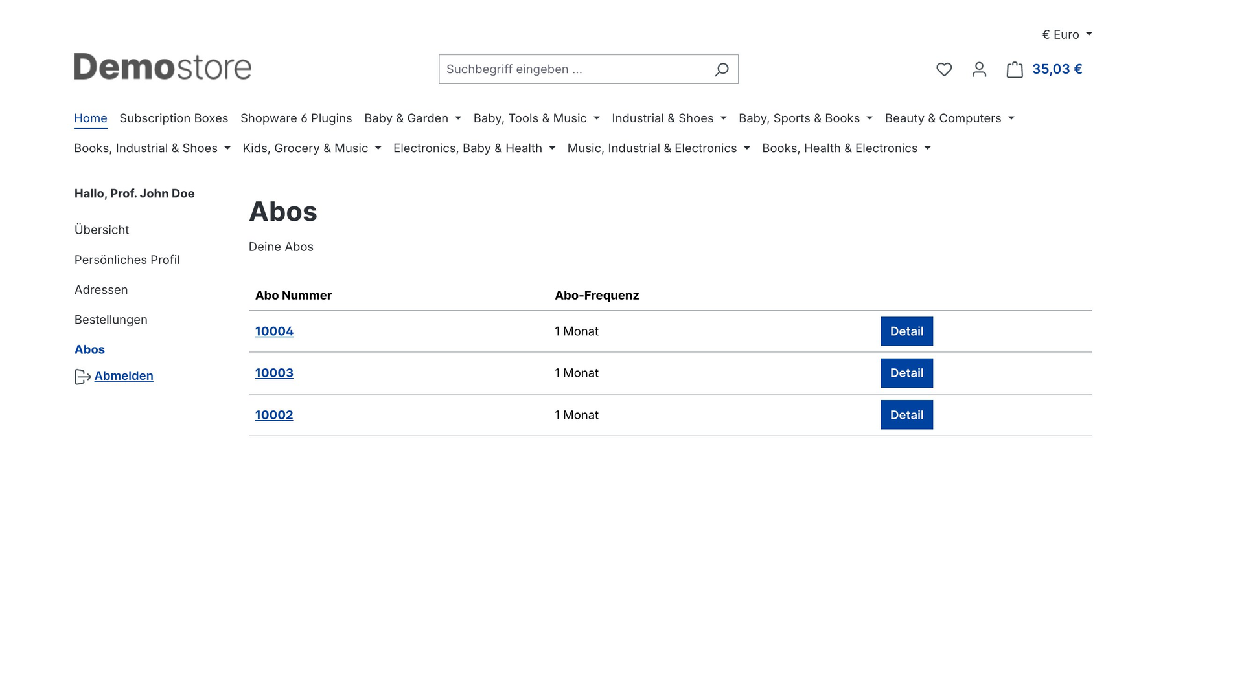The width and height of the screenshot is (1244, 699).
Task: Open Persönliches Profil in sidebar
Action: click(127, 260)
